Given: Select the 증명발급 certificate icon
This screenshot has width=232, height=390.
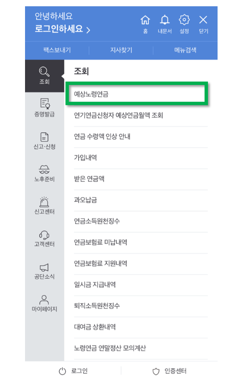Looking at the screenshot, I should click(x=44, y=104).
